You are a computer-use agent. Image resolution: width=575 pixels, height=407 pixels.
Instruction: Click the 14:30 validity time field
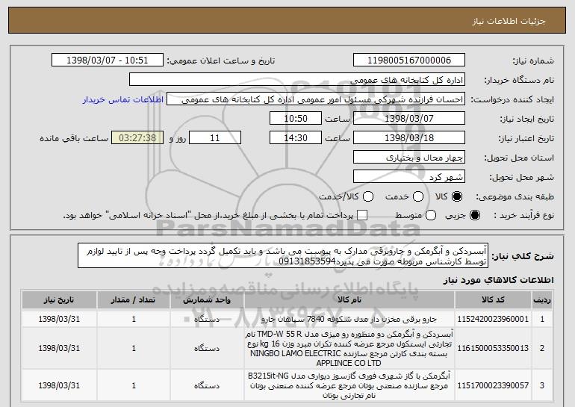(296, 138)
